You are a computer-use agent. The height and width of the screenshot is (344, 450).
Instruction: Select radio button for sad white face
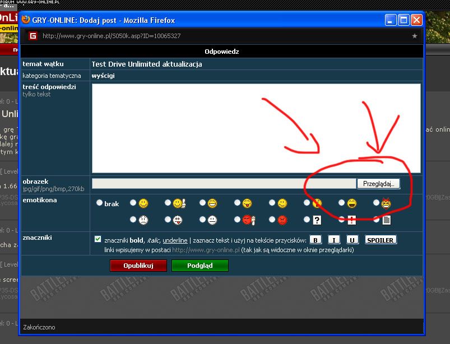[133, 220]
